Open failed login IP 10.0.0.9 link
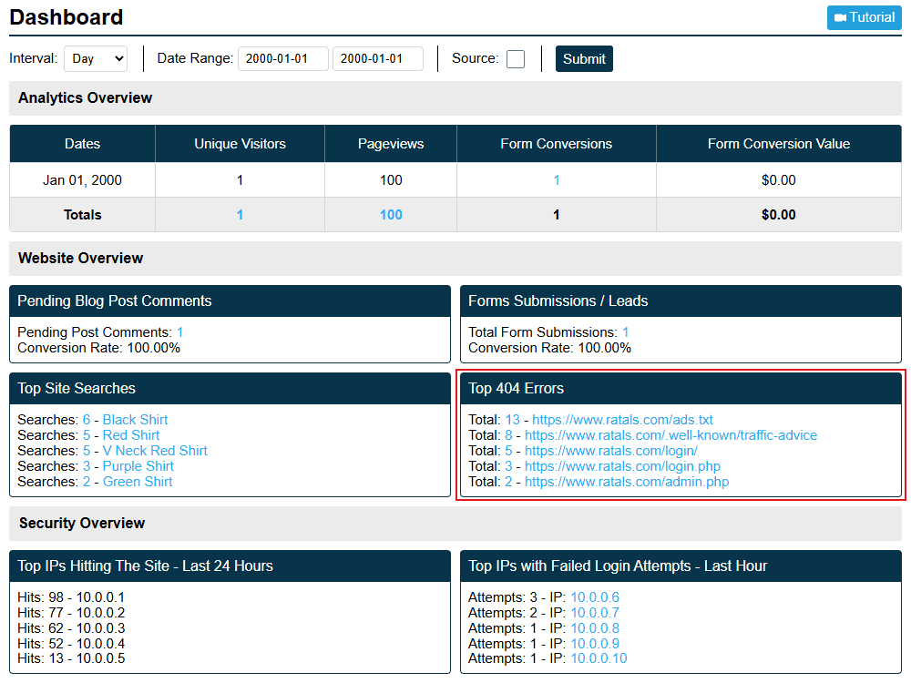The image size is (911, 683). (x=595, y=644)
